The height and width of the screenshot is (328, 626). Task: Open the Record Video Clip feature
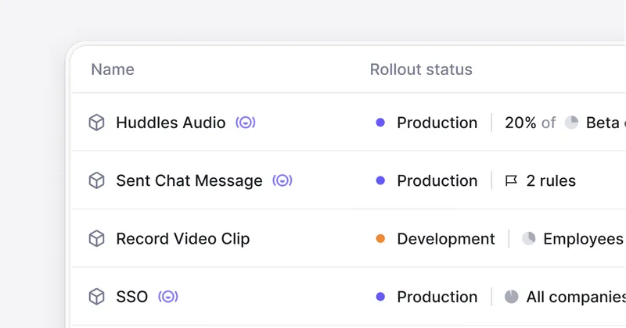(x=183, y=239)
